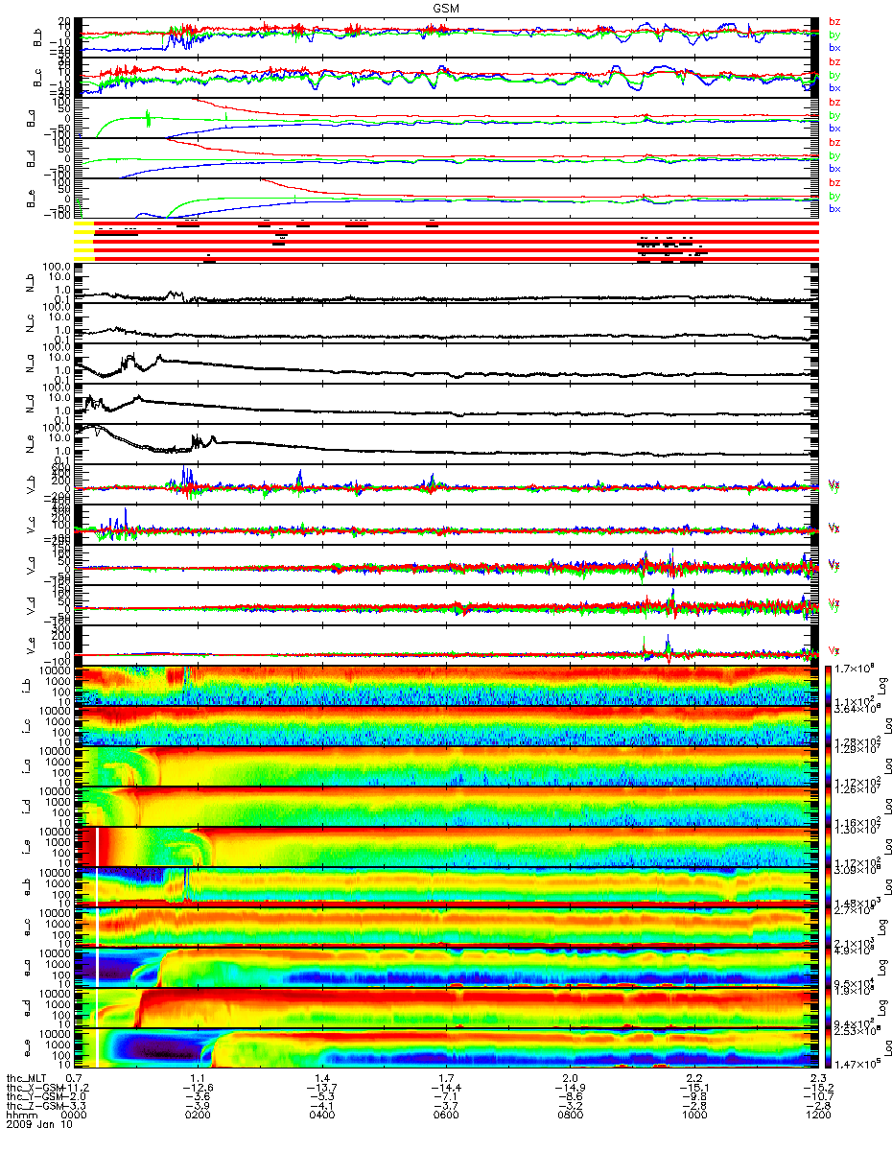
Task: Click the bz legend of B_b panel
Action: tap(833, 22)
